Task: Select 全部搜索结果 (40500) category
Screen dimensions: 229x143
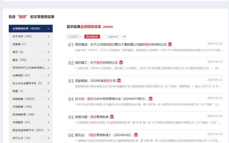Action: point(31,29)
